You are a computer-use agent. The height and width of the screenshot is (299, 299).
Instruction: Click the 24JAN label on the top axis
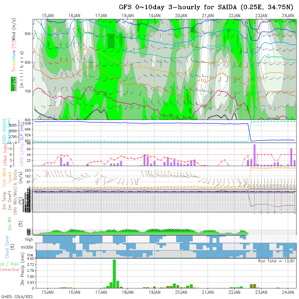pyautogui.click(x=288, y=15)
